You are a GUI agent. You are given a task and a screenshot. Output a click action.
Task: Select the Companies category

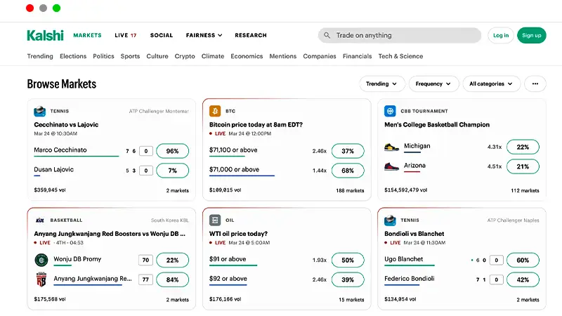320,56
